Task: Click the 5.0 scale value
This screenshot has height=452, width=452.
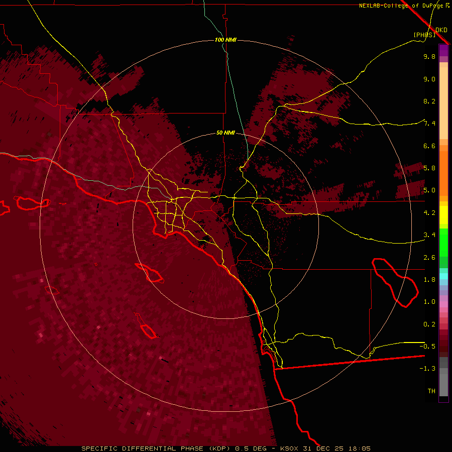Action: tap(429, 190)
